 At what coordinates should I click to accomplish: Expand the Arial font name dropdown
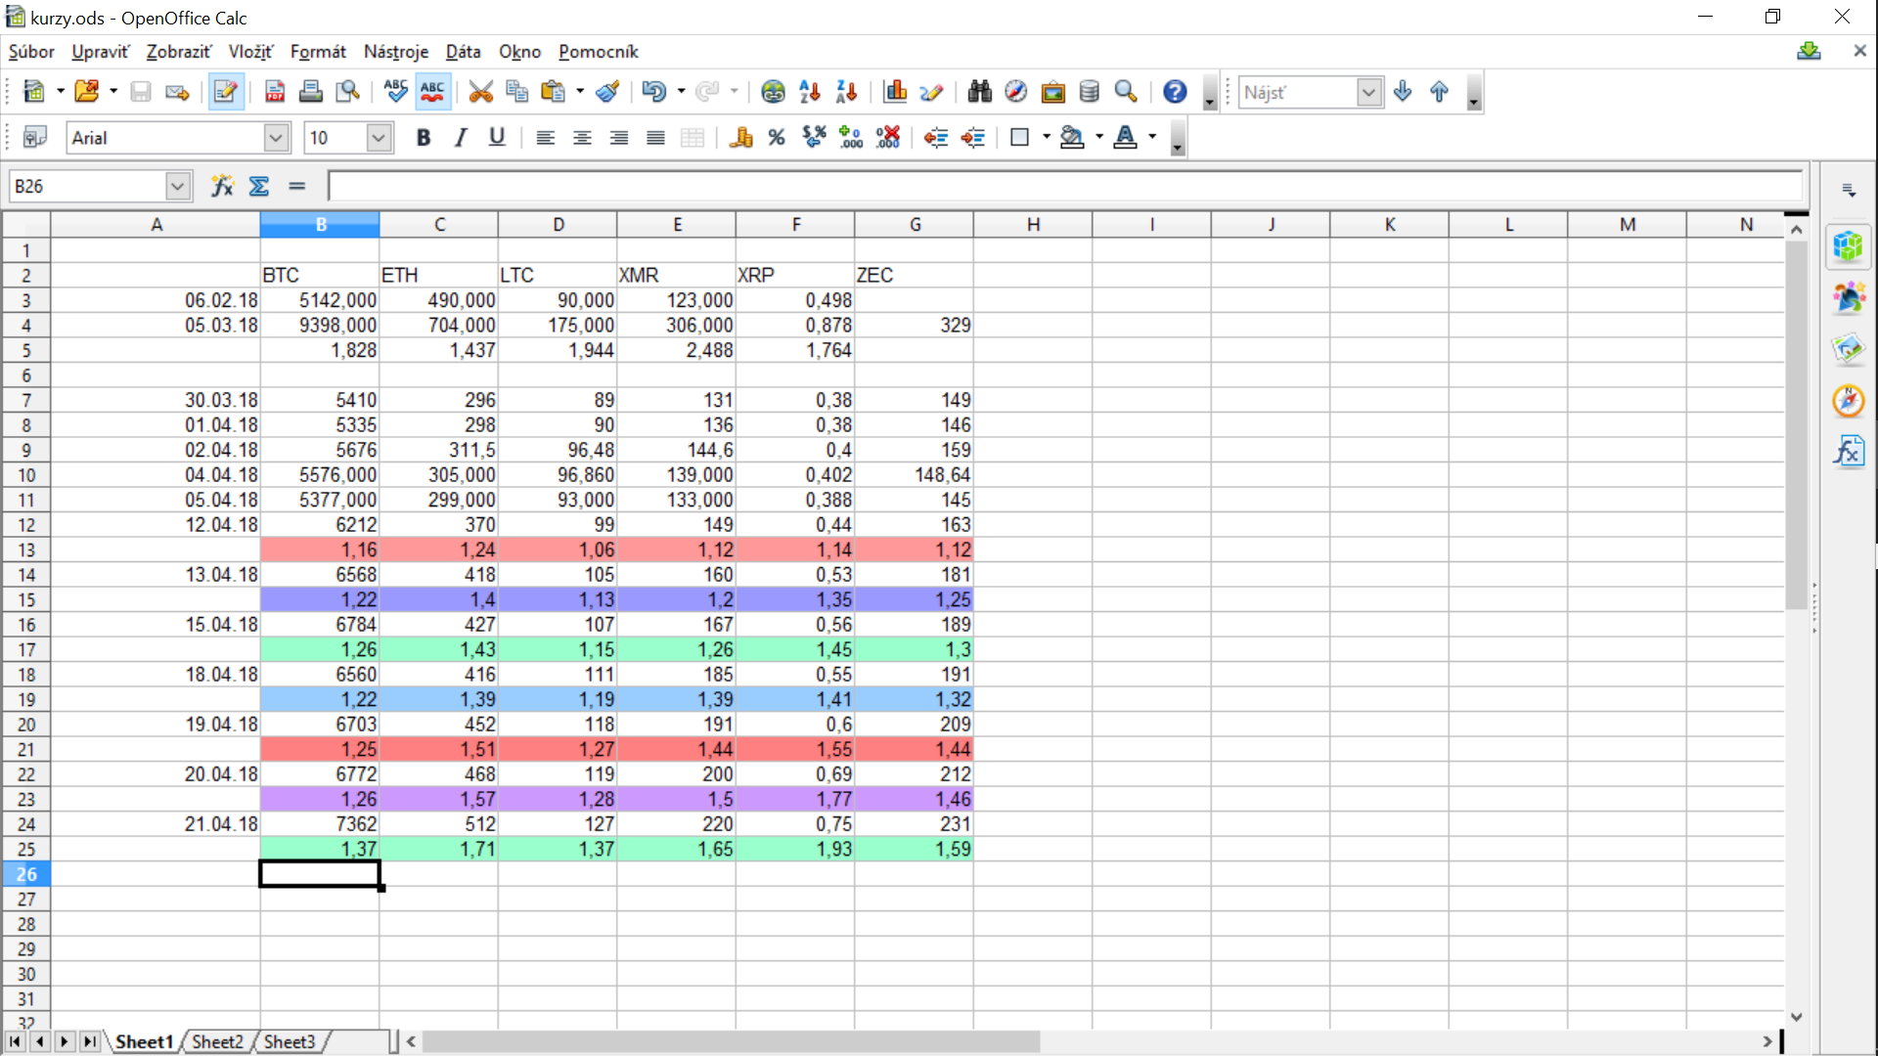click(x=276, y=138)
